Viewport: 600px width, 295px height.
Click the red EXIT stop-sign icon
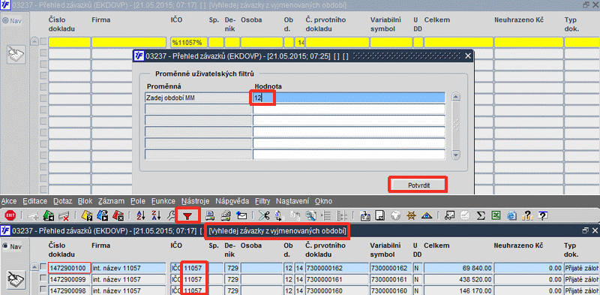[10, 215]
